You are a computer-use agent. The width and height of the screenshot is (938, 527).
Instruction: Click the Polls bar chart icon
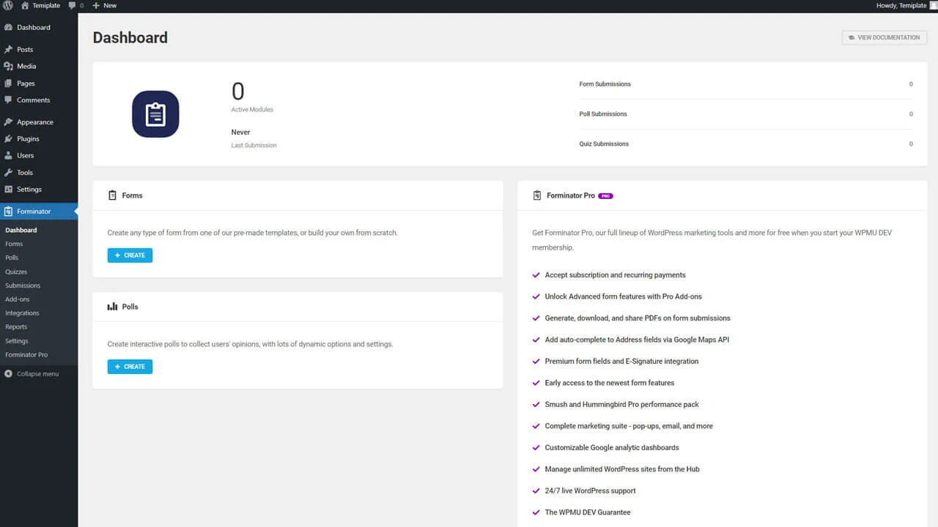[x=112, y=307]
